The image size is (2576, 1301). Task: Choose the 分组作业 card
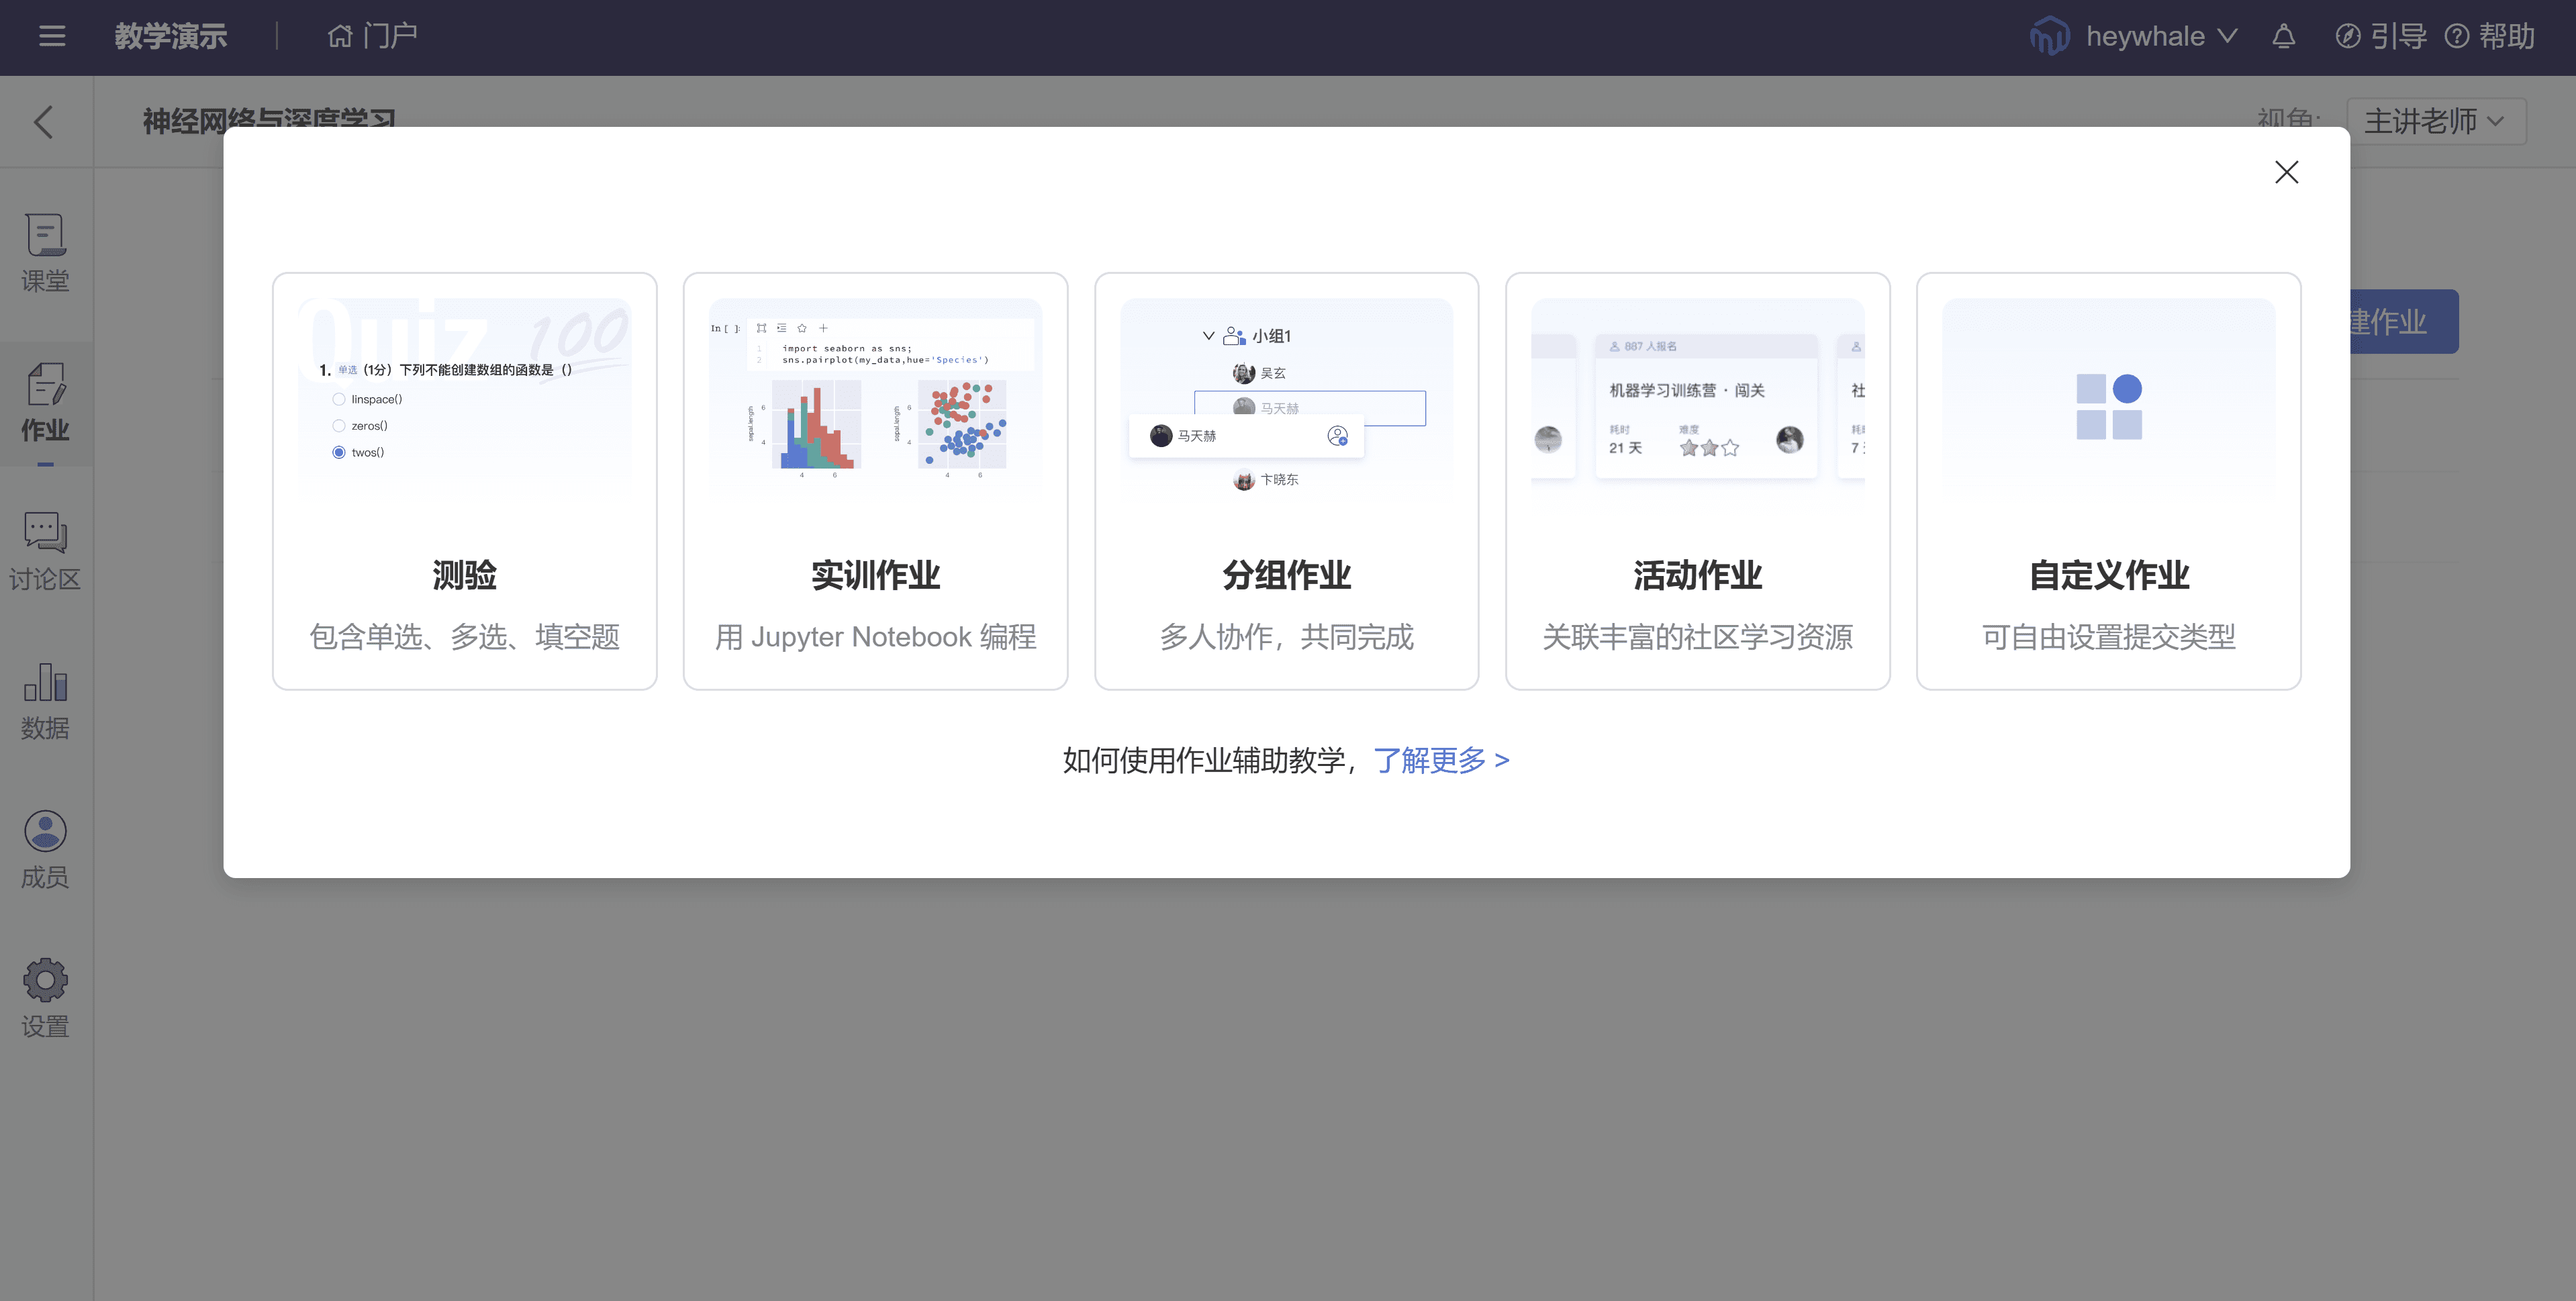1286,481
